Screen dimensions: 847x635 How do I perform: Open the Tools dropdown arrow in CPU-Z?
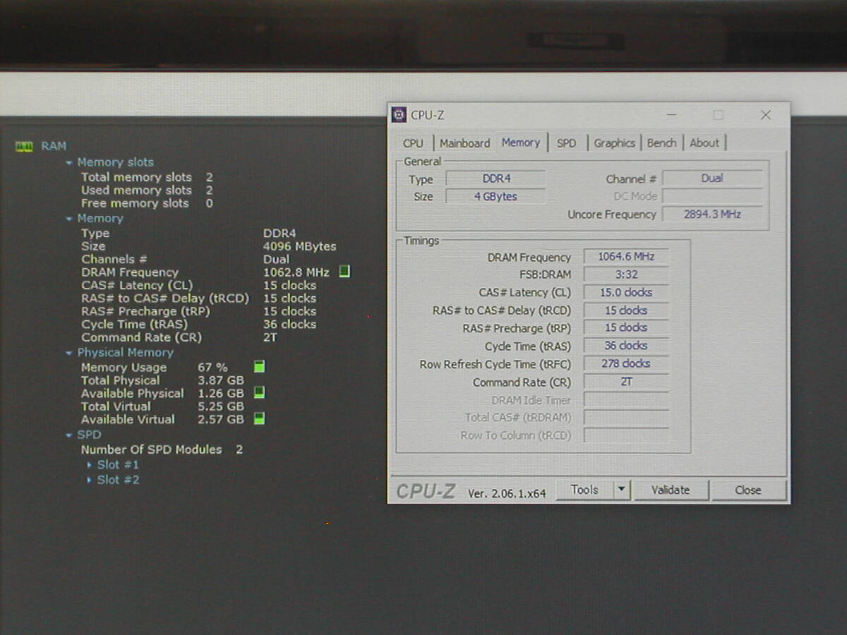click(x=621, y=490)
